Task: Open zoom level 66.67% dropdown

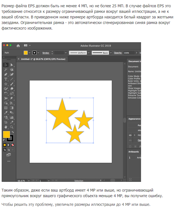Action: [x=29, y=181]
